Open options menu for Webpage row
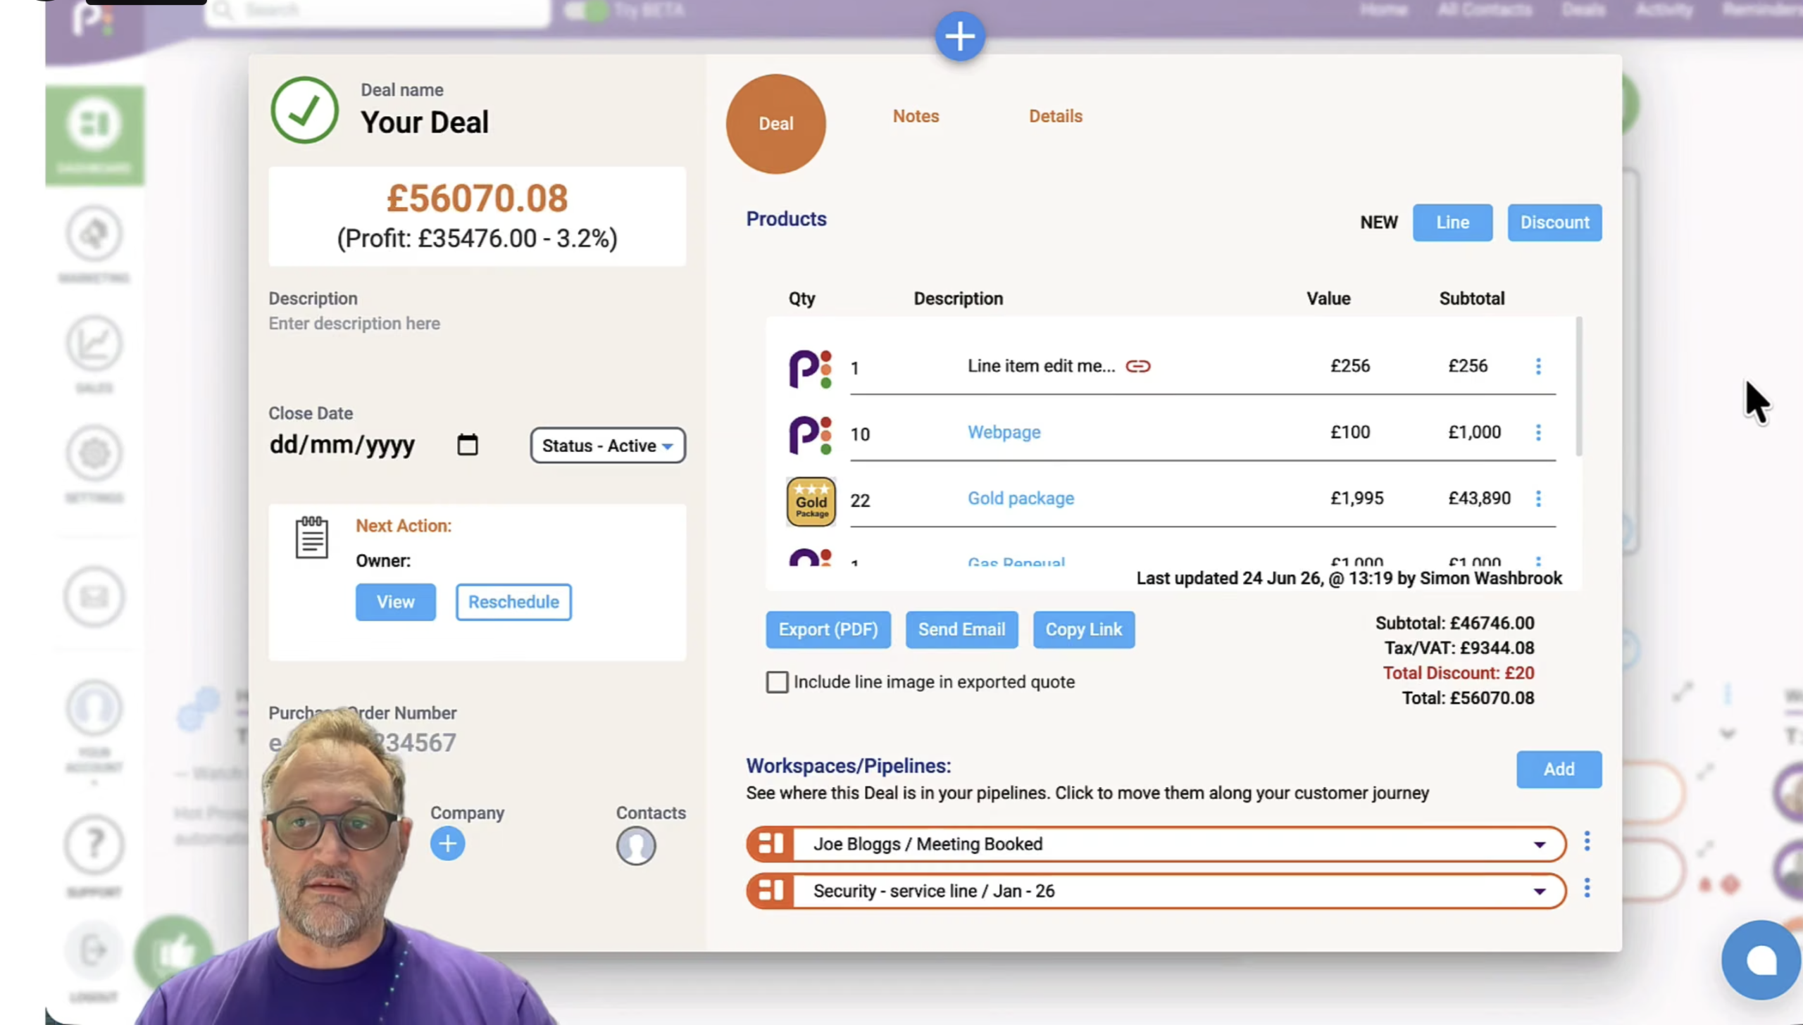1803x1025 pixels. [1538, 432]
